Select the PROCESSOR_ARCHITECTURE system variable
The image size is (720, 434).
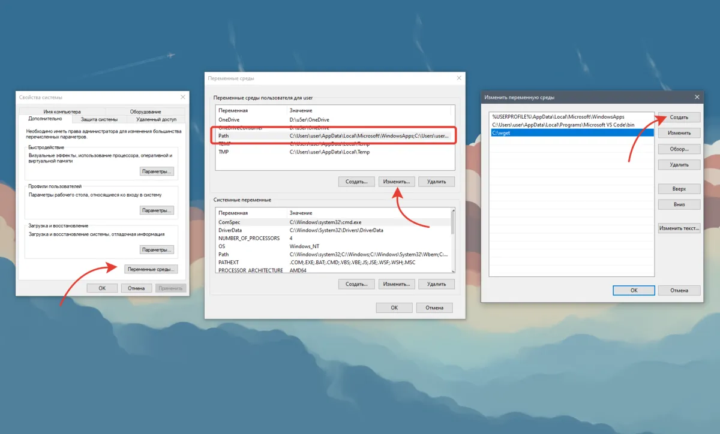(332, 270)
